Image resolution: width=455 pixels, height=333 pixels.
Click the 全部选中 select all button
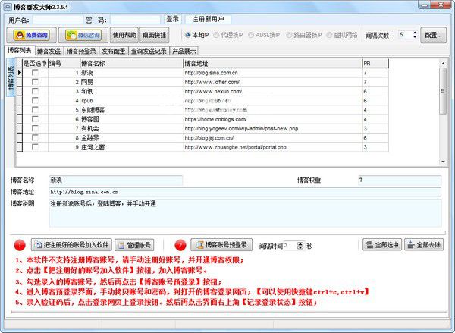pyautogui.click(x=382, y=245)
